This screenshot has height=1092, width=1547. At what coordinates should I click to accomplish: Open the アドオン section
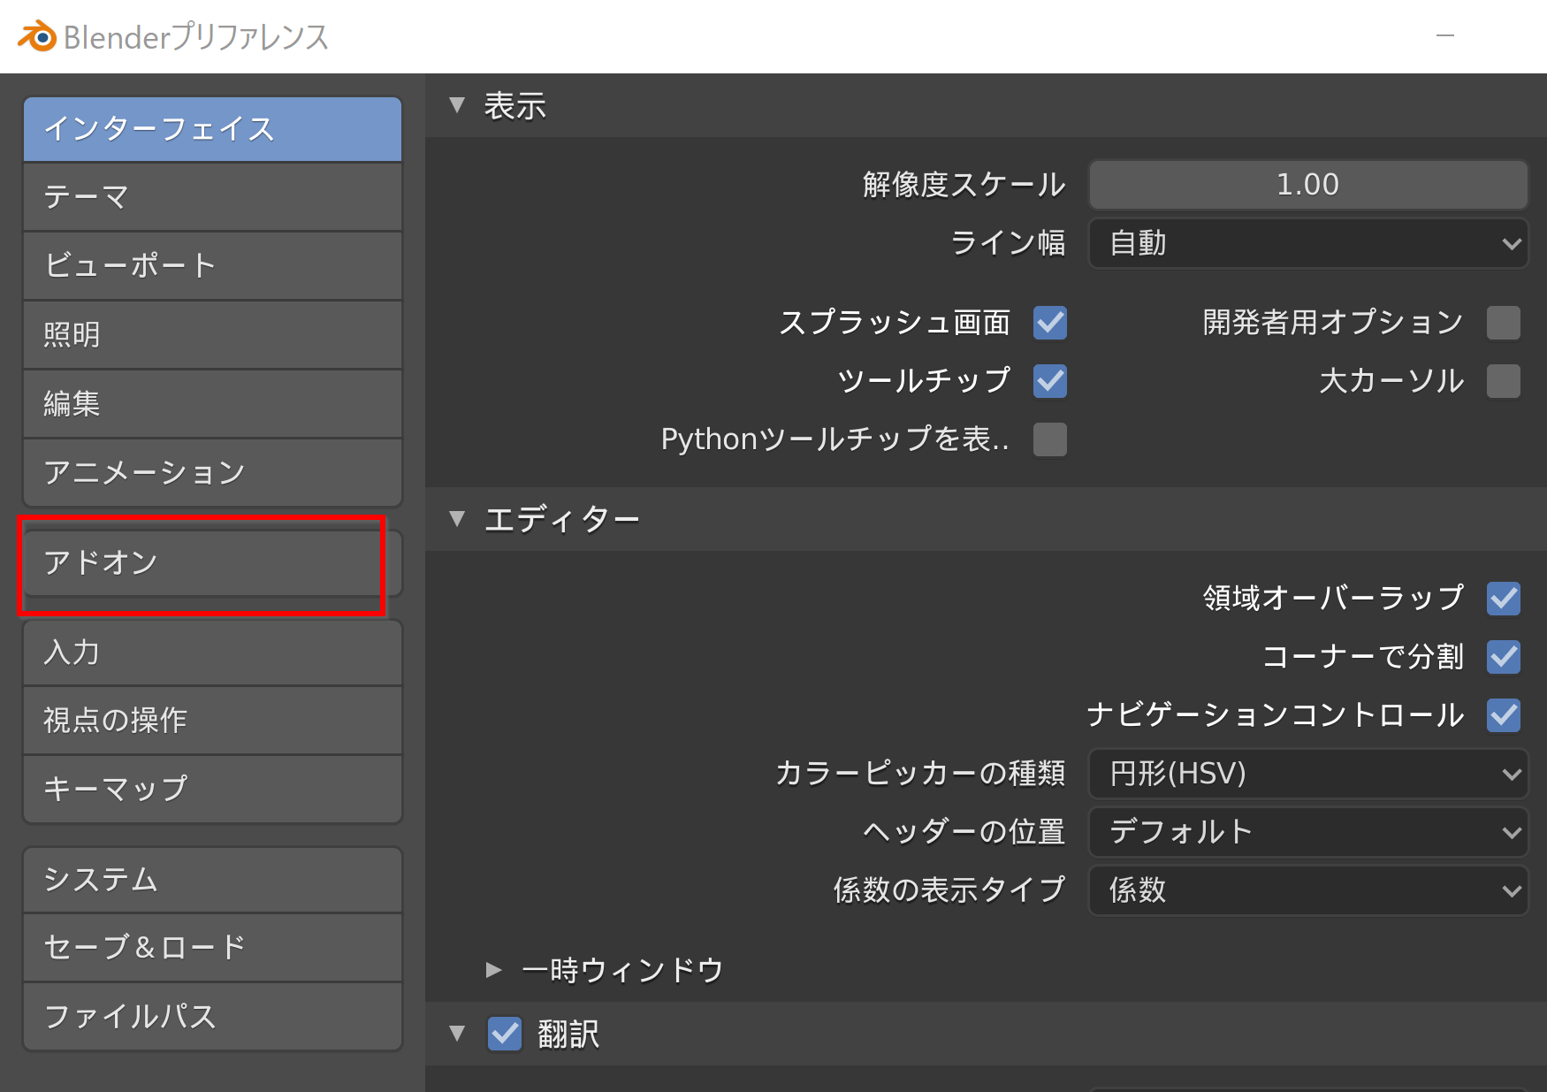(212, 563)
